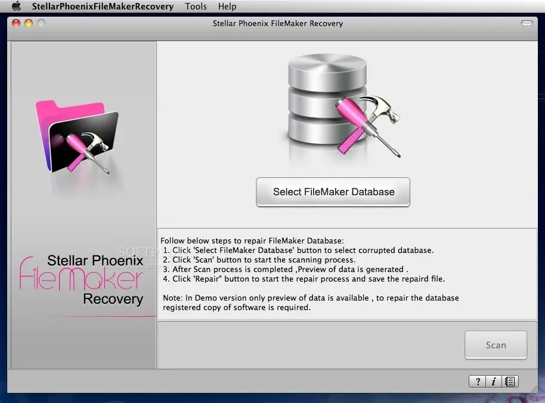Minimize the window with the yellow button

29,23
